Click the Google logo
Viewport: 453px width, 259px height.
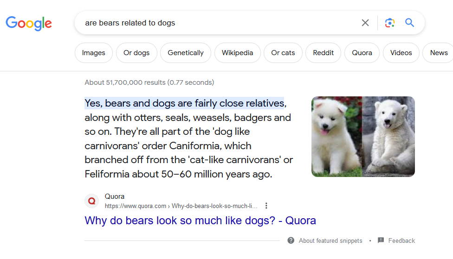(x=29, y=23)
